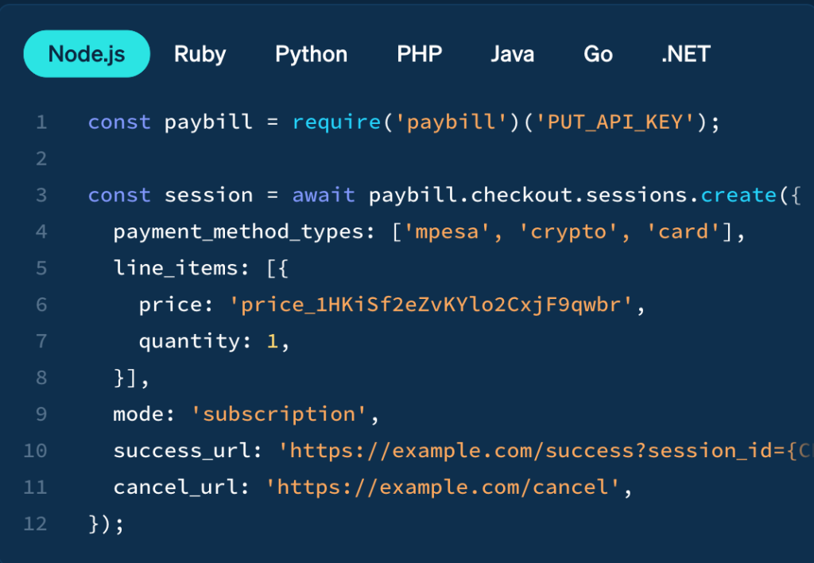The width and height of the screenshot is (814, 563).
Task: Switch to the Ruby tab
Action: coord(200,54)
